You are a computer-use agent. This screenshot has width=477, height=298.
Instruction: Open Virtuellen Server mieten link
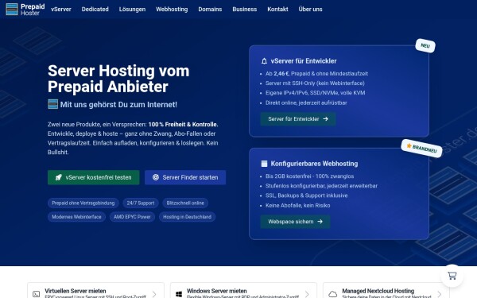pyautogui.click(x=76, y=291)
